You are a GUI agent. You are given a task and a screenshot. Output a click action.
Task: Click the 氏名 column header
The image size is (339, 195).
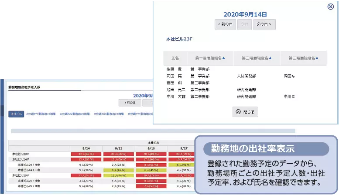[x=175, y=58]
